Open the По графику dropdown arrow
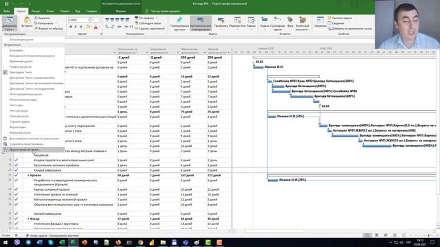Image resolution: width=440 pixels, height=247 pixels. (157, 18)
